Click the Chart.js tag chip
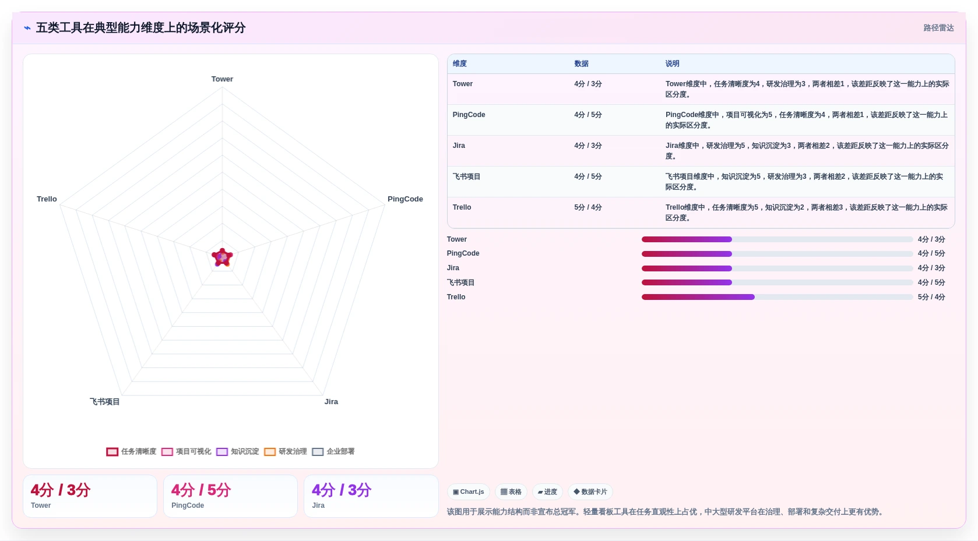 (469, 492)
